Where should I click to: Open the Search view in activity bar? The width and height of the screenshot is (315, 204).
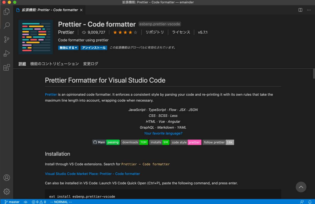point(7,25)
